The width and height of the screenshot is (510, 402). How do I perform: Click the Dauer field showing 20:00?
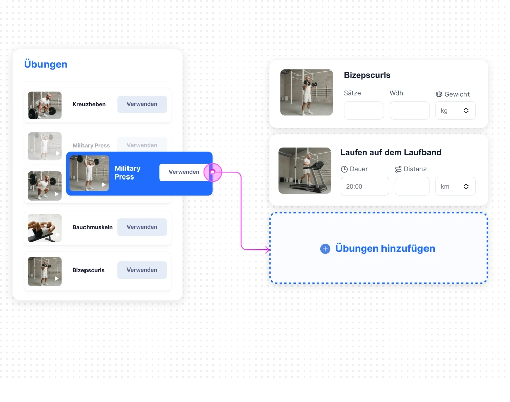click(365, 186)
